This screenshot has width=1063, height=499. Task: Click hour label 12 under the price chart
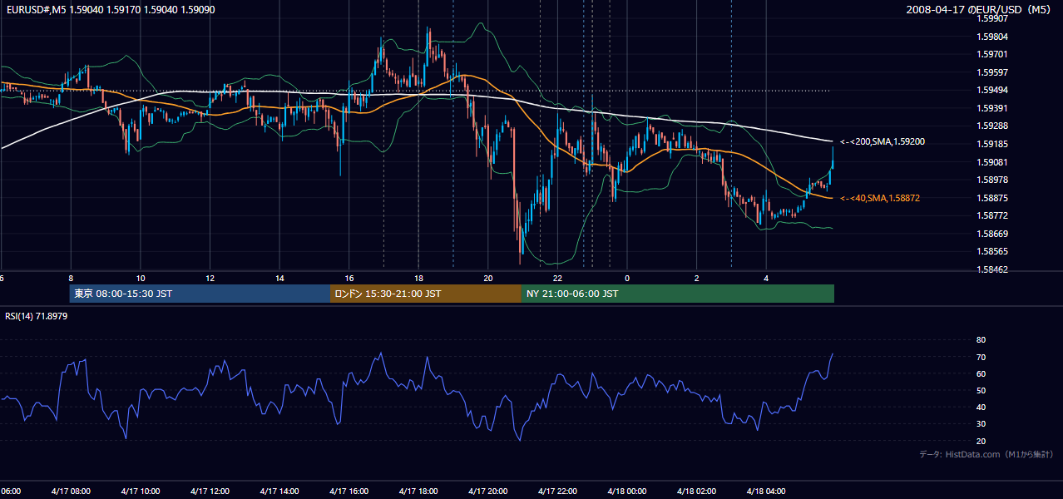click(x=210, y=278)
